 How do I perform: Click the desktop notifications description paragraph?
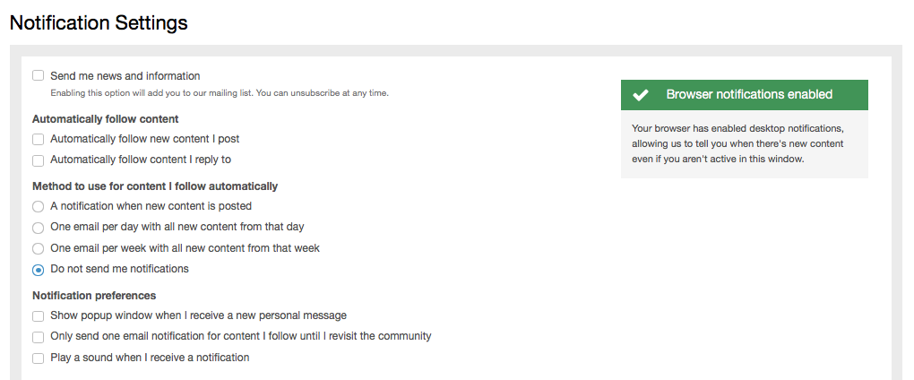coord(737,143)
